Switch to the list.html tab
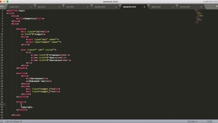Screen dimensions: 218x123 pos(42,7)
